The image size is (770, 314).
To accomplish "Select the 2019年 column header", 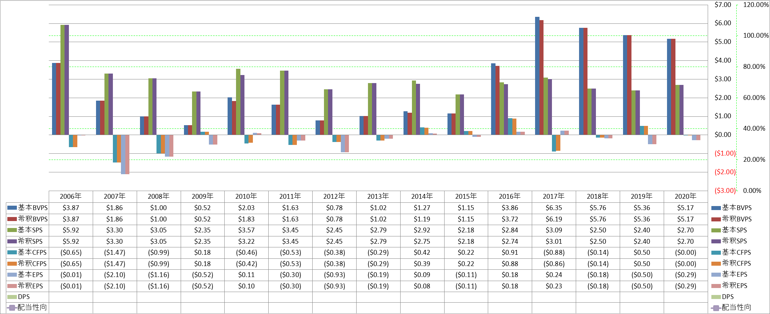I will [642, 197].
